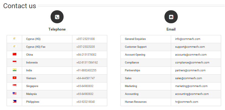The image size is (225, 110).
Task: Click the Accounting department label
Action: [x=132, y=94]
